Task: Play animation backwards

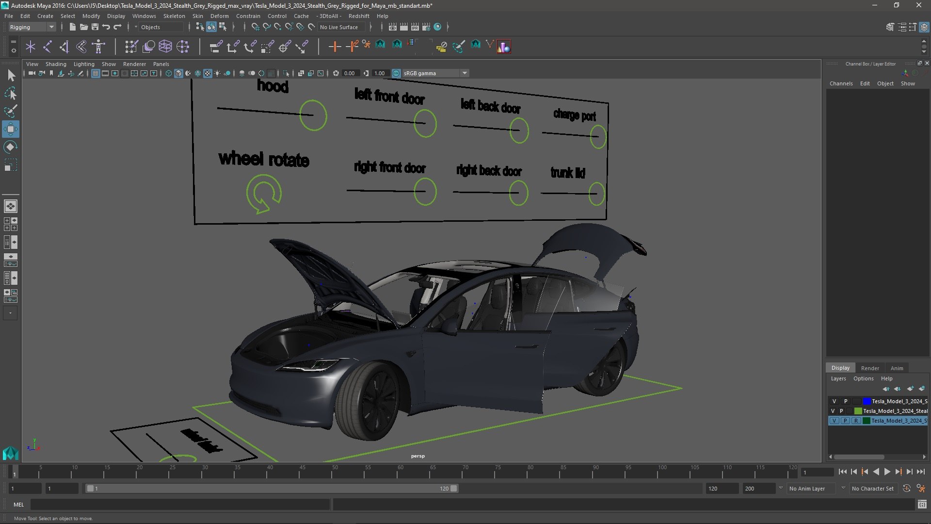Action: click(876, 472)
